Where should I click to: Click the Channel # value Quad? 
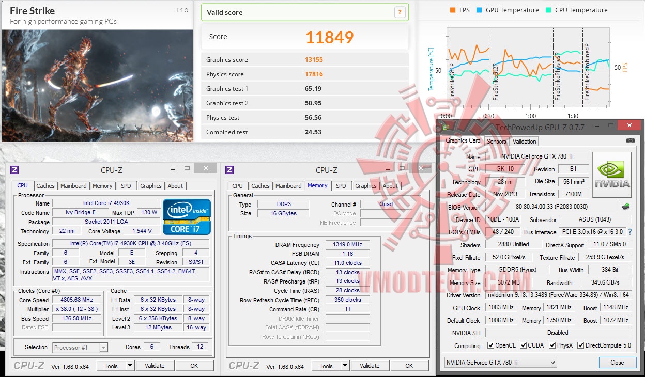pyautogui.click(x=386, y=204)
